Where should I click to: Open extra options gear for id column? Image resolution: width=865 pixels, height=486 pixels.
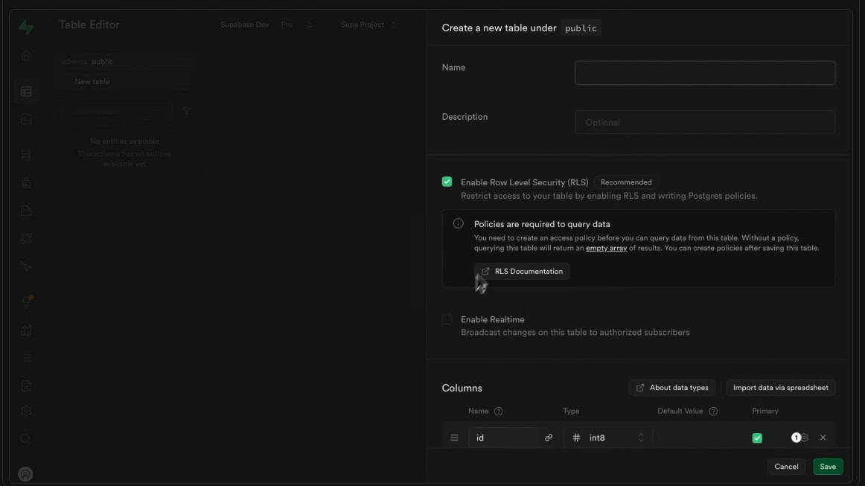coord(804,438)
